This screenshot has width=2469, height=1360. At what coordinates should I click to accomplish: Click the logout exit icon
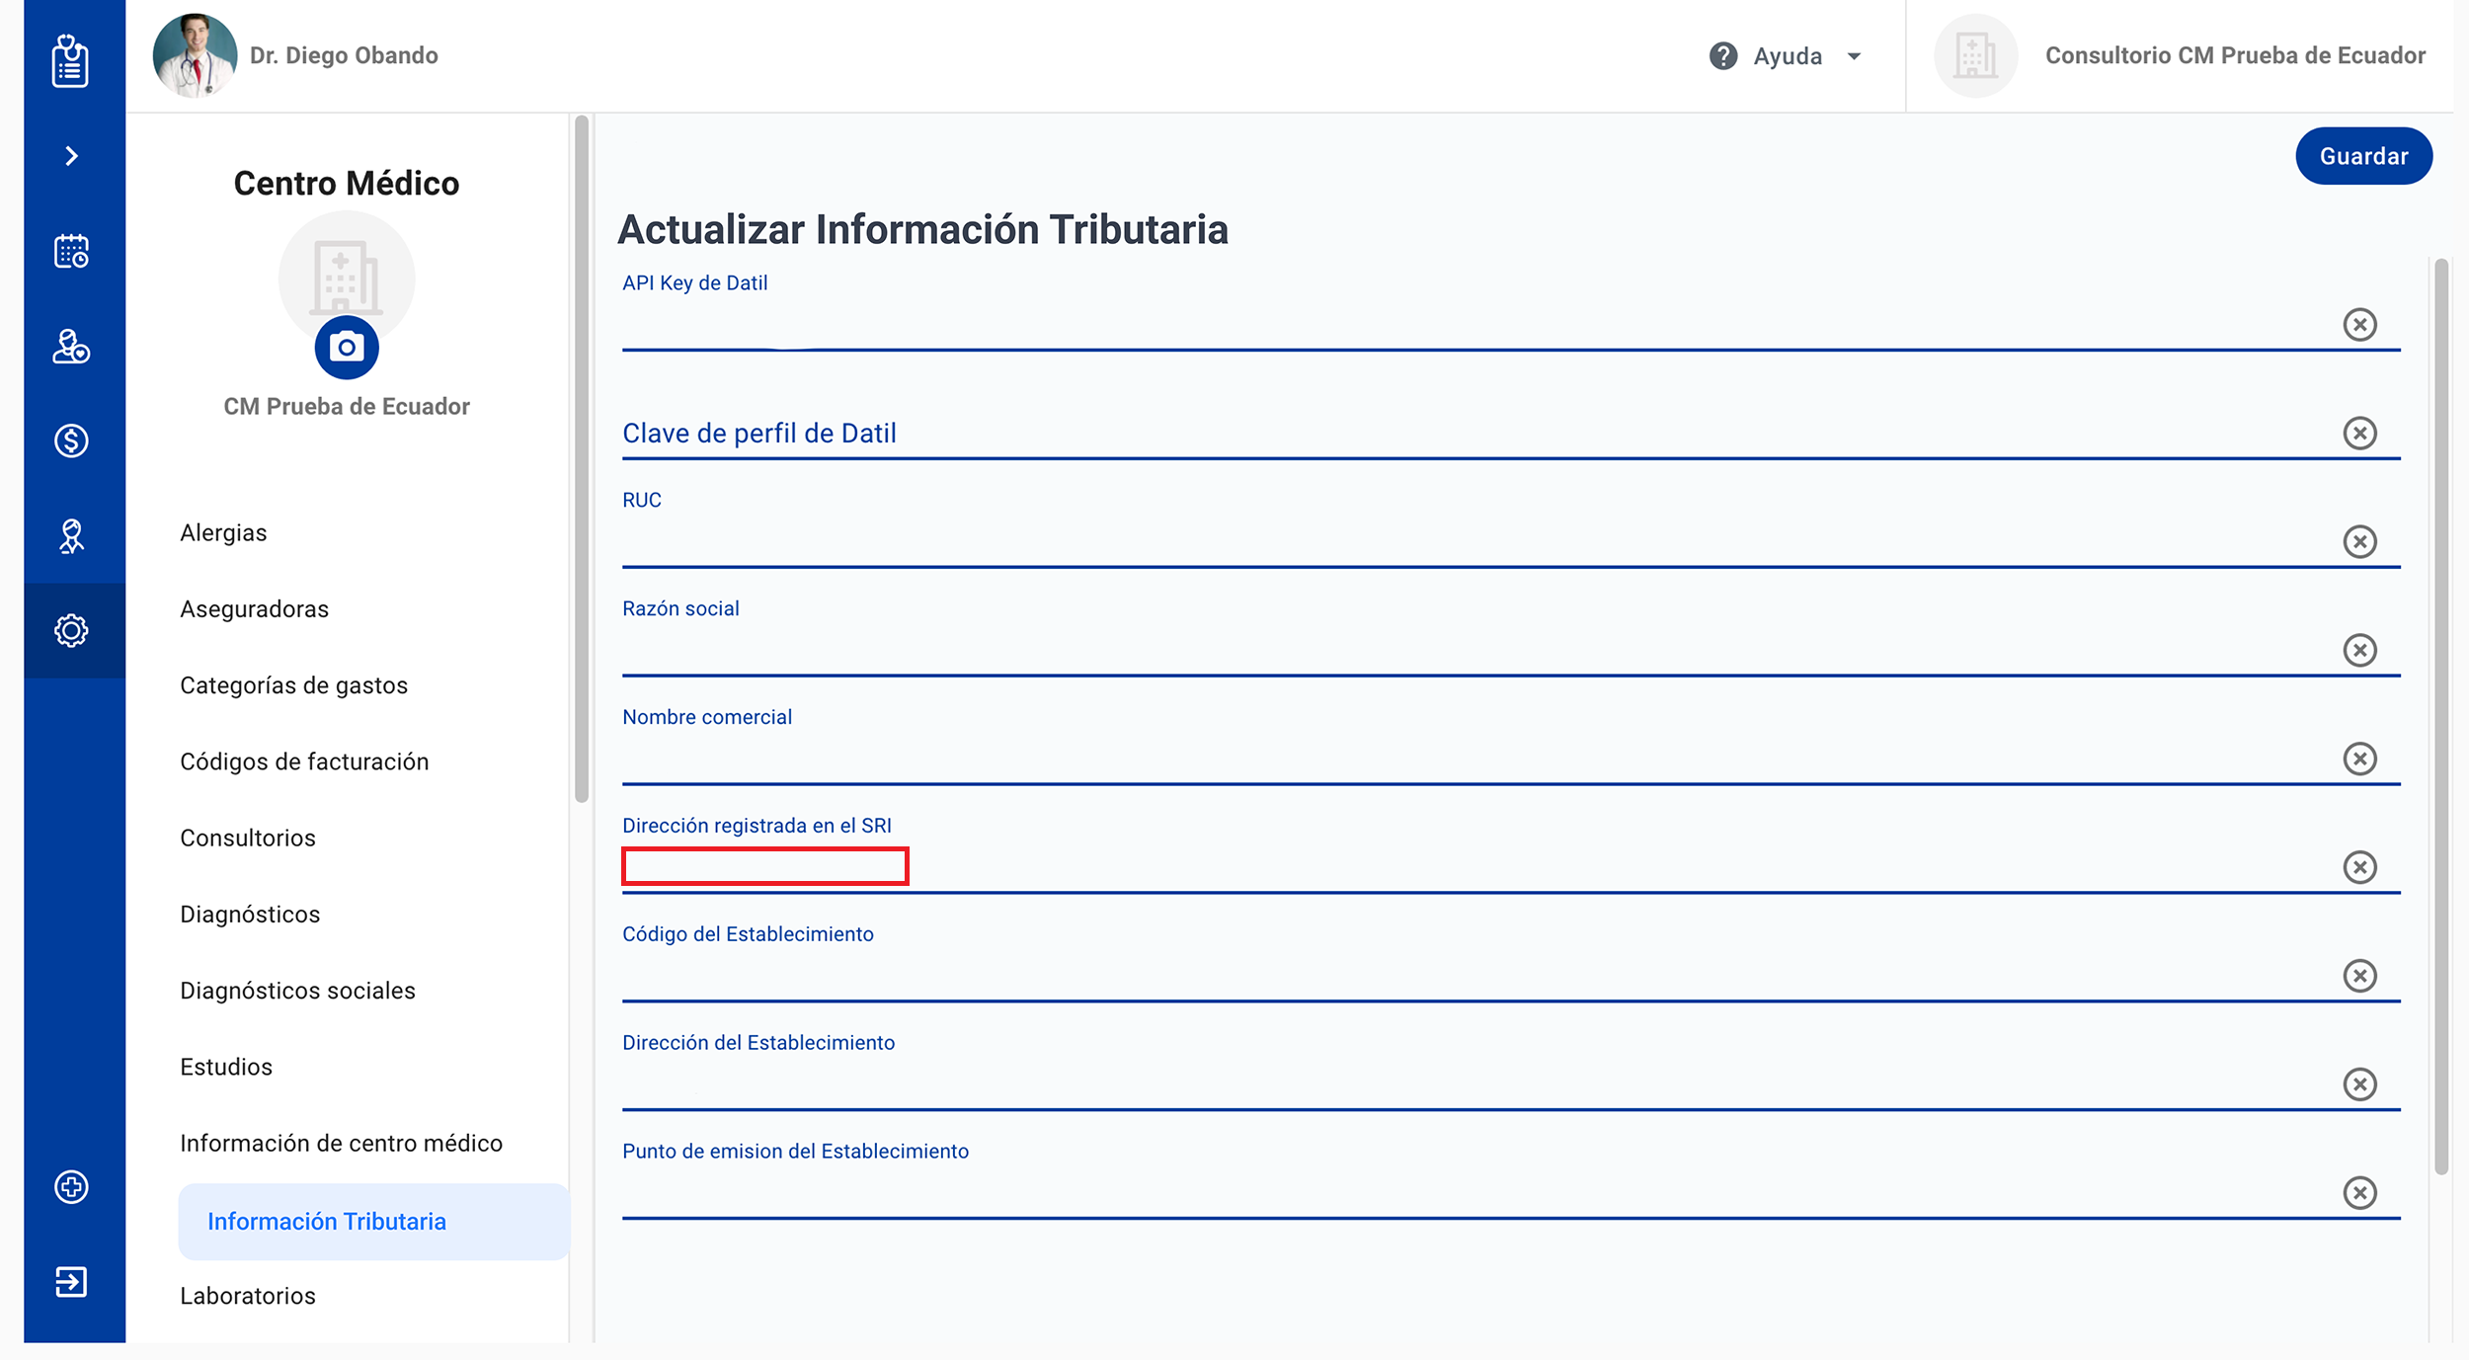[71, 1281]
